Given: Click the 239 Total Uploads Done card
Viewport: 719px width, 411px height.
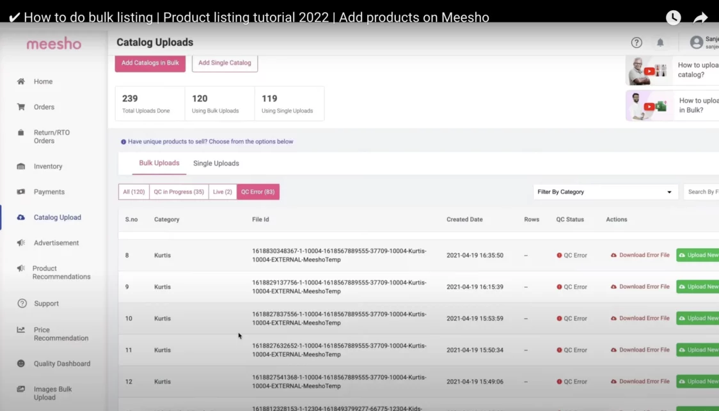Looking at the screenshot, I should tap(150, 104).
